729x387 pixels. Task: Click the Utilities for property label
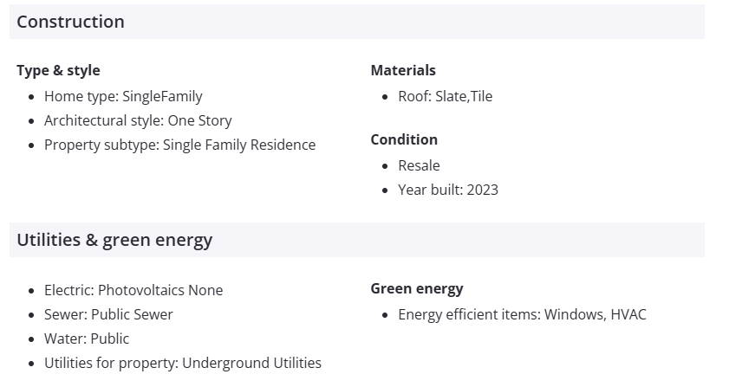(x=110, y=363)
